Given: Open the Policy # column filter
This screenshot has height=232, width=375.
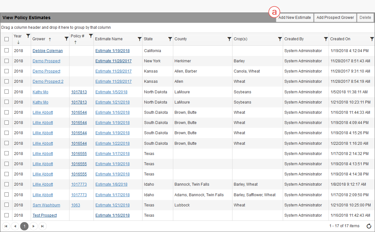Looking at the screenshot, I should 91,36.
